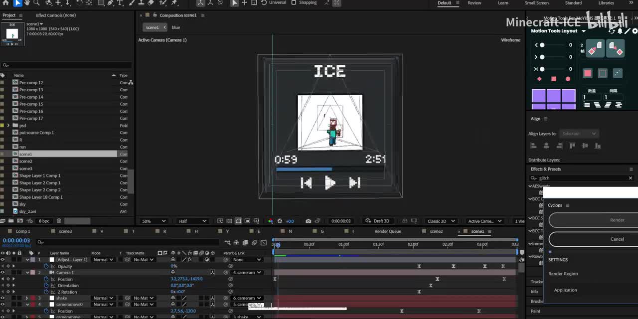Viewport: 638px width, 319px height.
Task: Open the Classic 3D renderer dropdown
Action: pyautogui.click(x=442, y=221)
